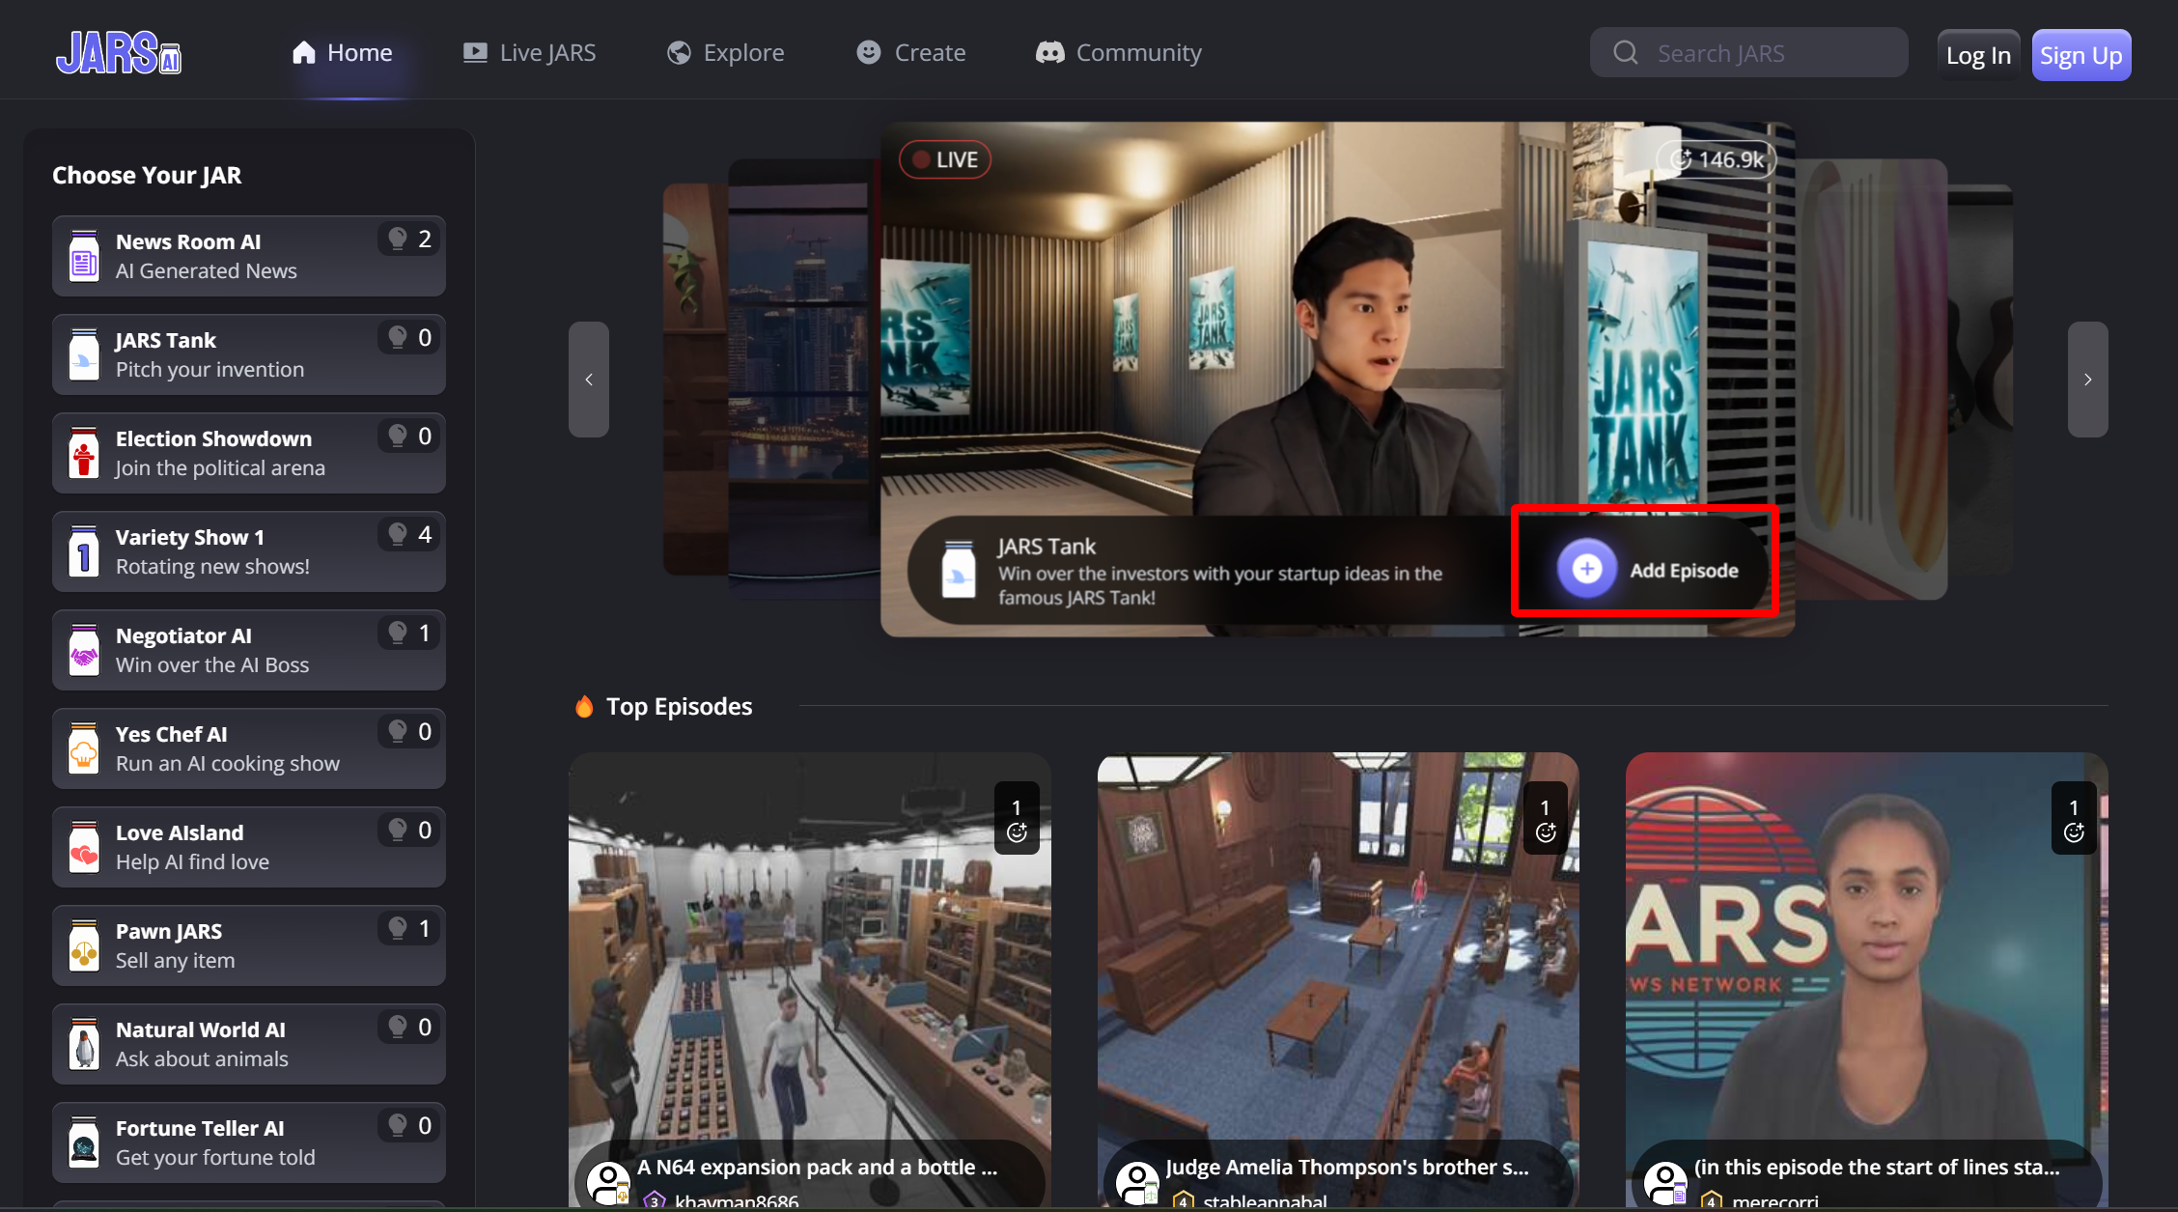The image size is (2178, 1212).
Task: Click the JARS AI logo
Action: [118, 52]
